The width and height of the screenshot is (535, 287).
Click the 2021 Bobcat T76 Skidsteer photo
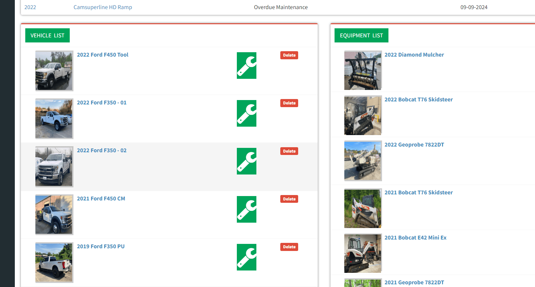click(x=363, y=208)
